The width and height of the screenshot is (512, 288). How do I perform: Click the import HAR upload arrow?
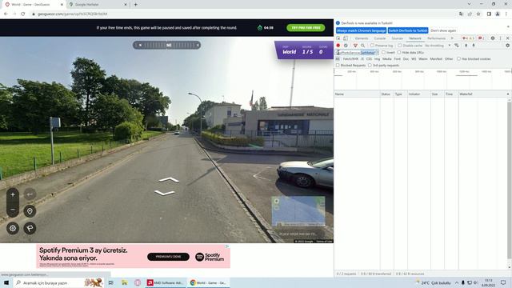point(466,46)
